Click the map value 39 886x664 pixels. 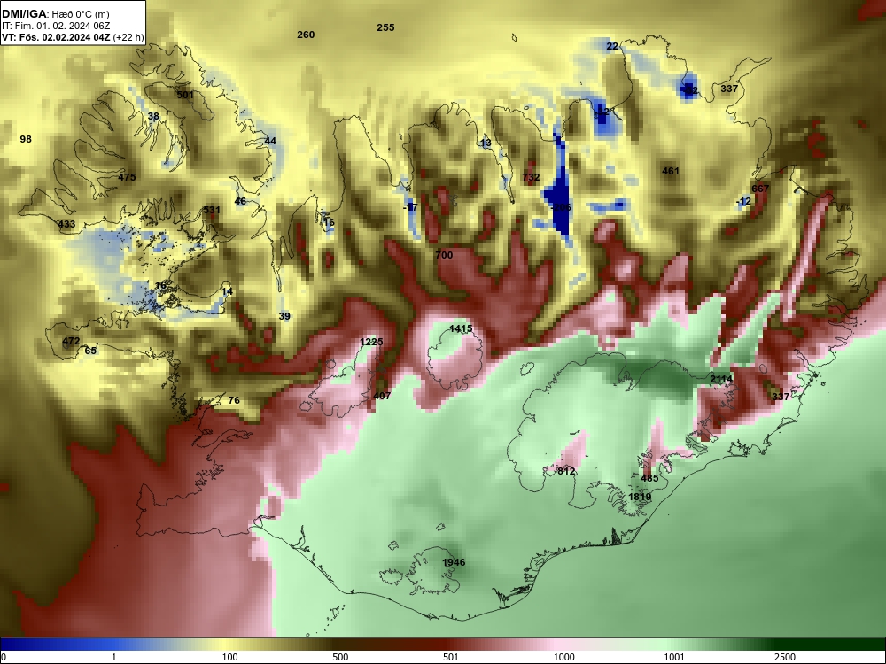click(284, 316)
